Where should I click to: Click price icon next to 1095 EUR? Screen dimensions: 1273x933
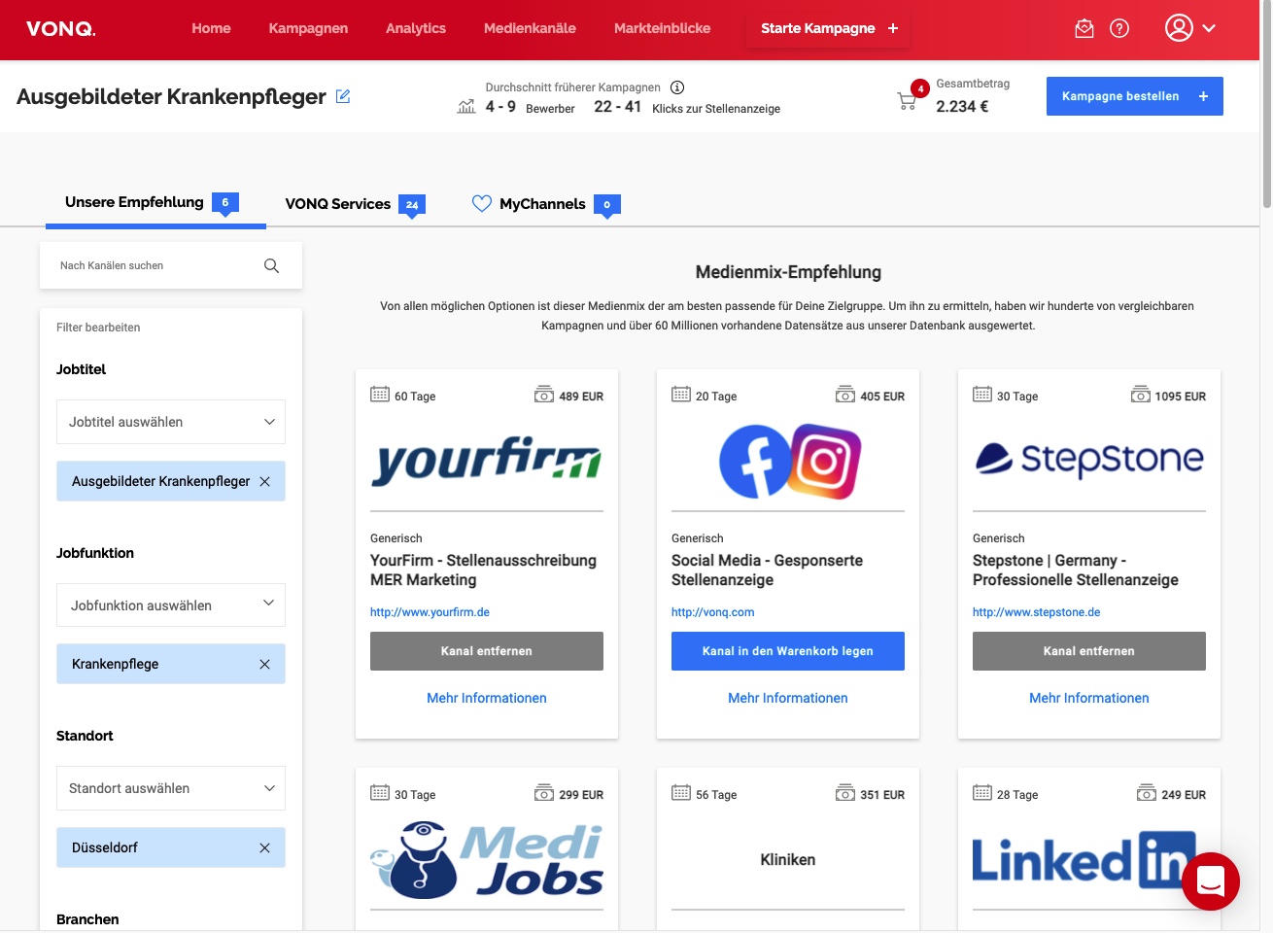click(1141, 395)
